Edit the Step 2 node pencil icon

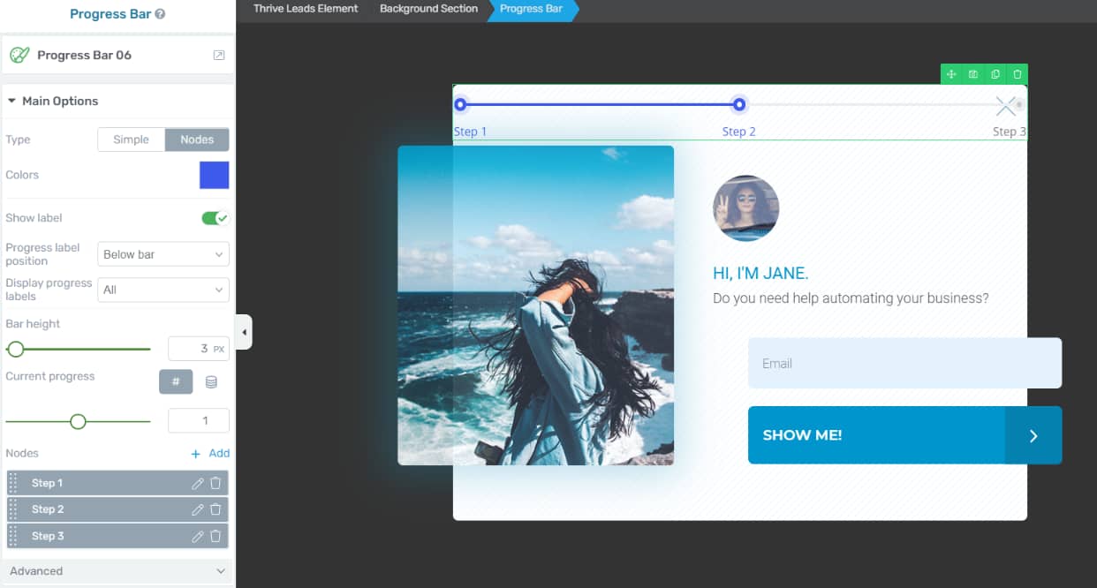[x=198, y=509]
